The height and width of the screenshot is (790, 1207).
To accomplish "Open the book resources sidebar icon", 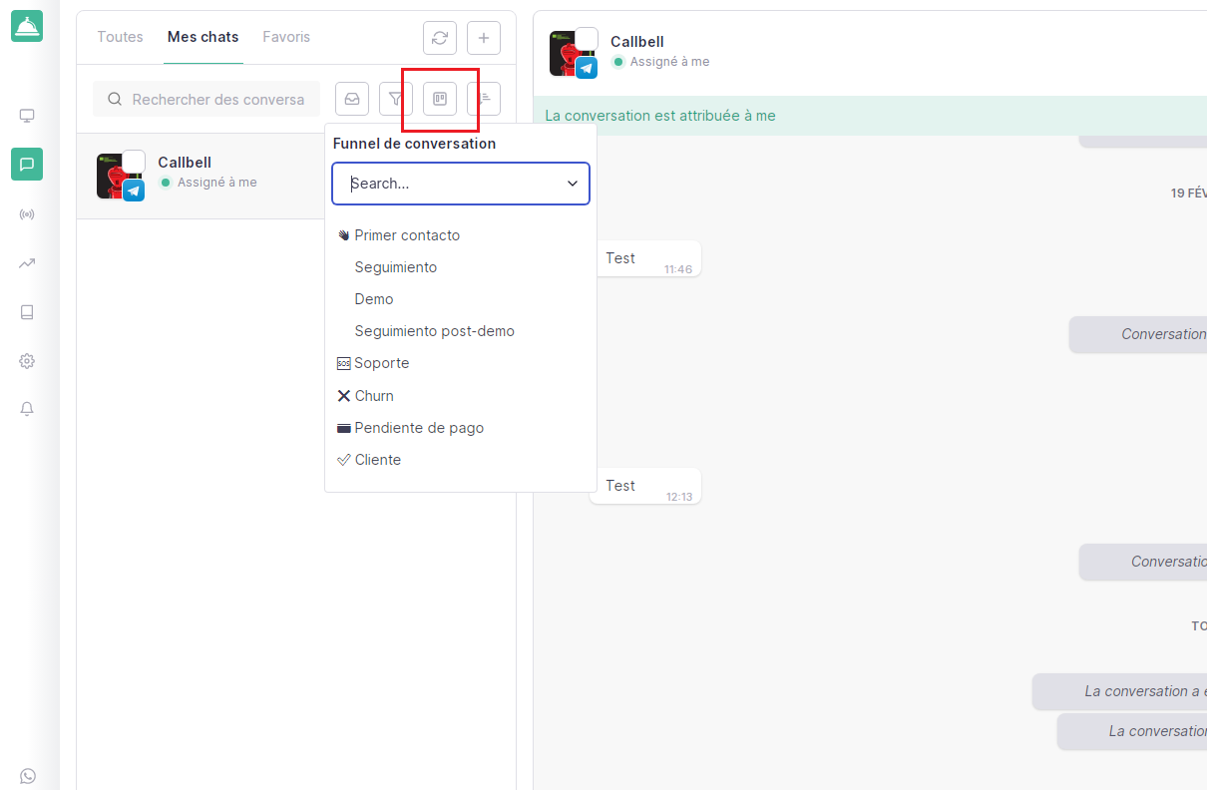I will click(27, 312).
